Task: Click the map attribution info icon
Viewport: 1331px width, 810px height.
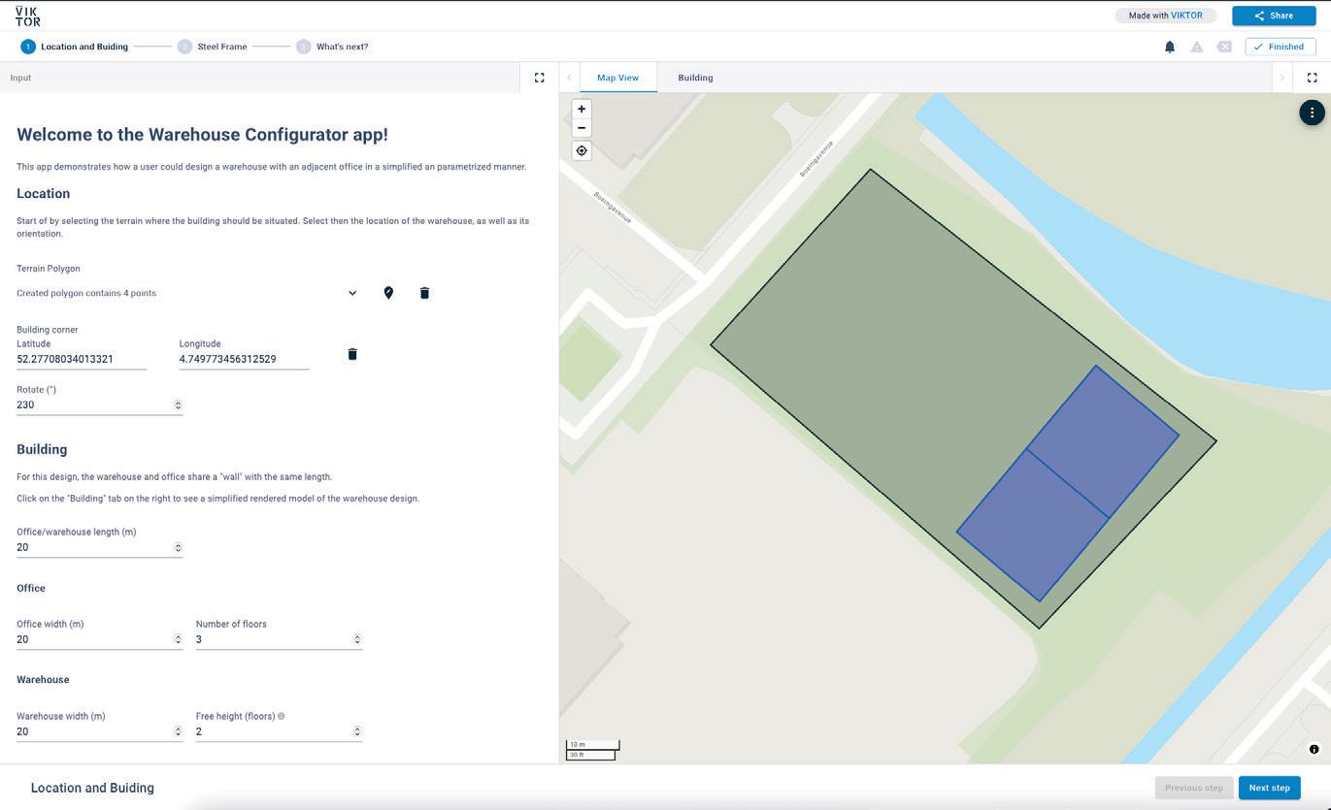Action: [1314, 749]
